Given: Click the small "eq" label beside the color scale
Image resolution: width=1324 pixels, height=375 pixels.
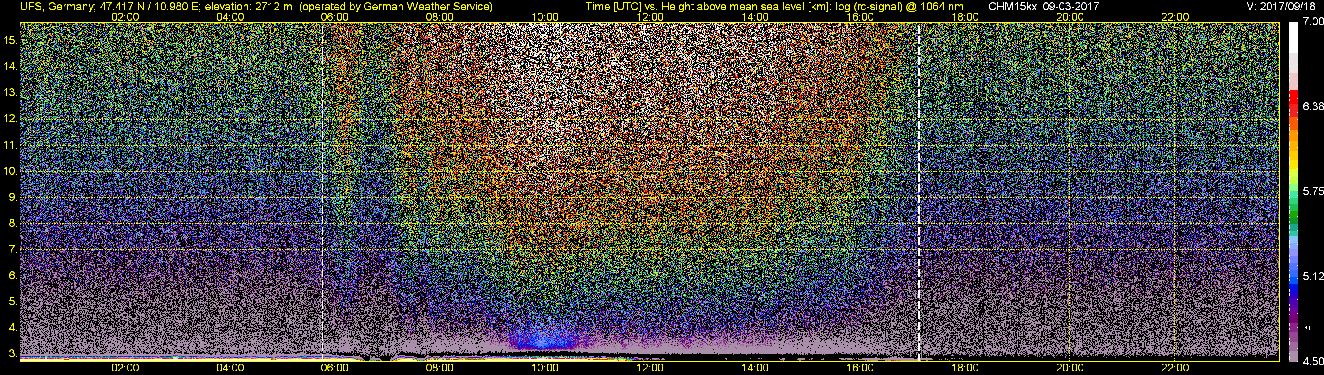Looking at the screenshot, I should point(1307,328).
